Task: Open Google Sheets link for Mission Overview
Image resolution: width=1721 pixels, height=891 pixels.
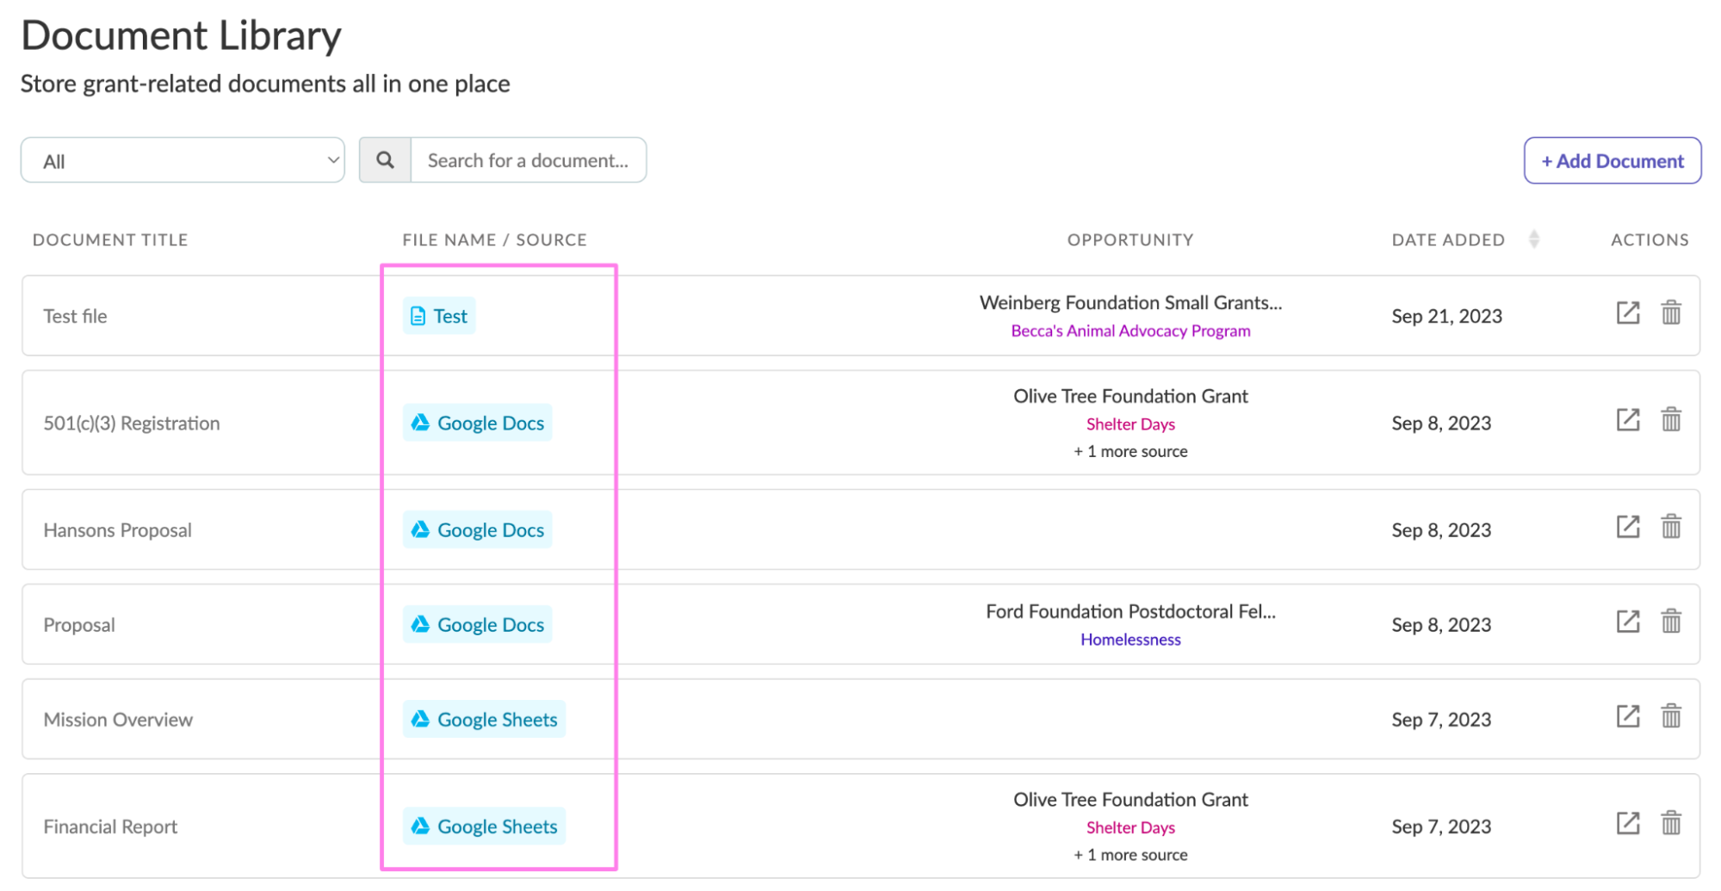Action: point(484,720)
